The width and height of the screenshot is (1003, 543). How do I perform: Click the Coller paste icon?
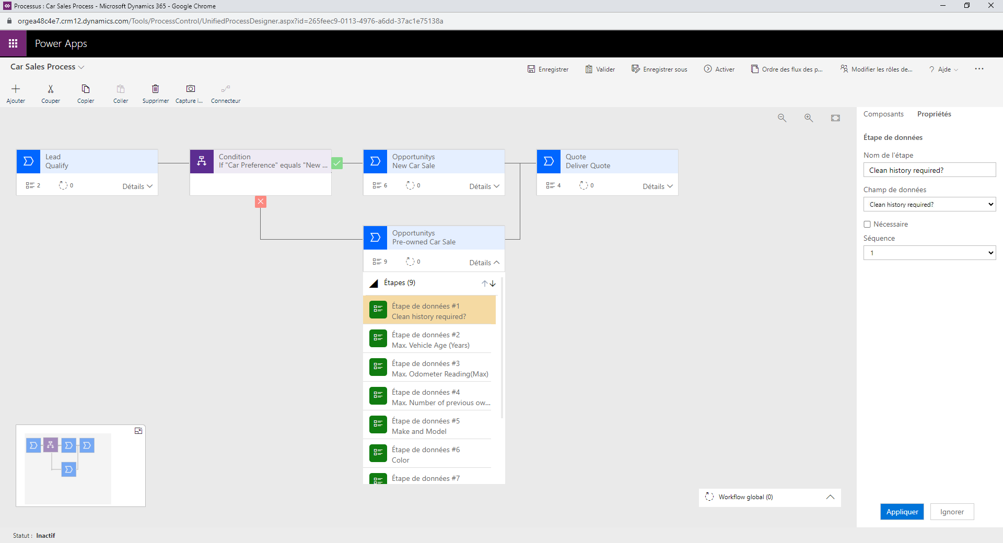(121, 89)
